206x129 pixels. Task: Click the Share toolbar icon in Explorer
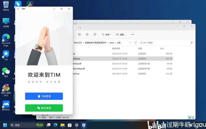point(87,34)
